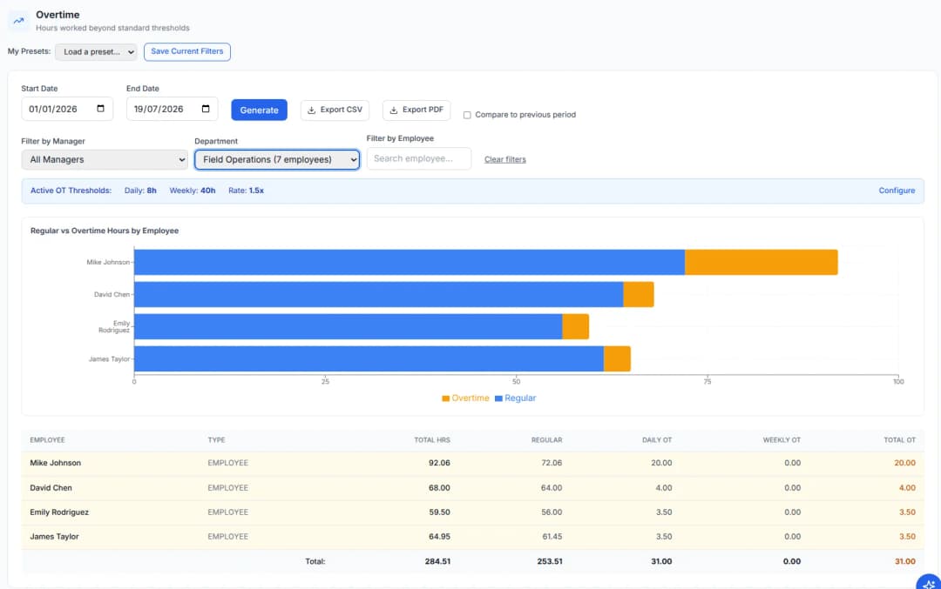Click the End Date field 19/07/2026

coord(173,109)
